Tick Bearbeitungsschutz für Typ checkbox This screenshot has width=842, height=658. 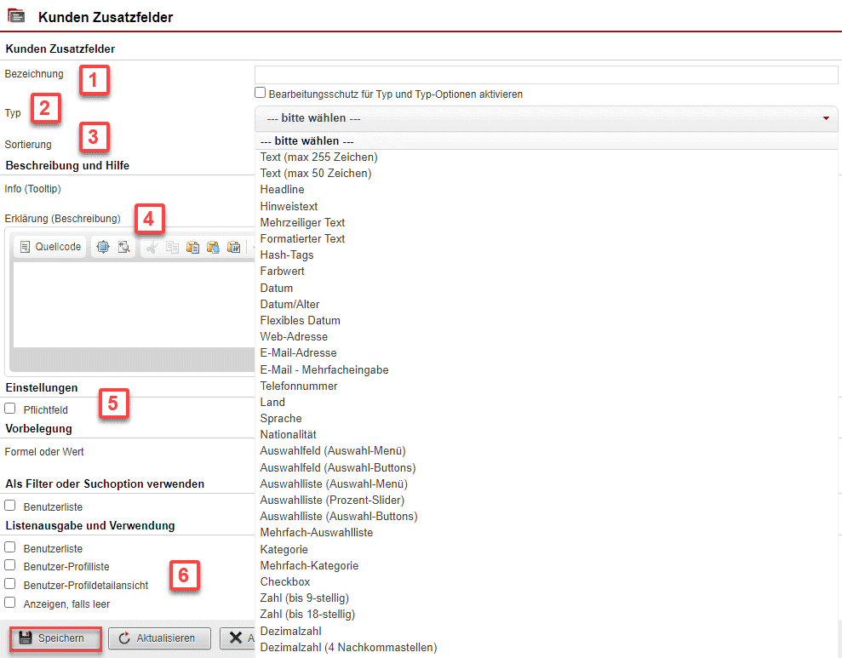pos(261,93)
